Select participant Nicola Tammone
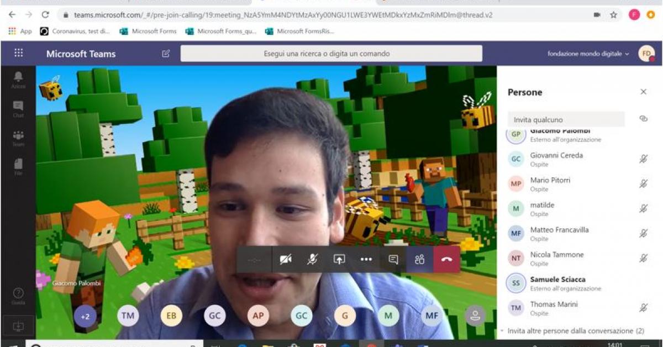Screen dimensions: 663x347 click(x=578, y=259)
